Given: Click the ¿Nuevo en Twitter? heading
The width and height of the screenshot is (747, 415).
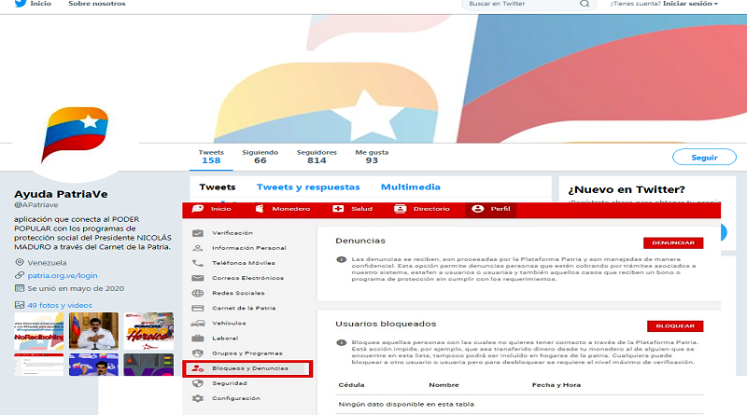Looking at the screenshot, I should click(626, 189).
